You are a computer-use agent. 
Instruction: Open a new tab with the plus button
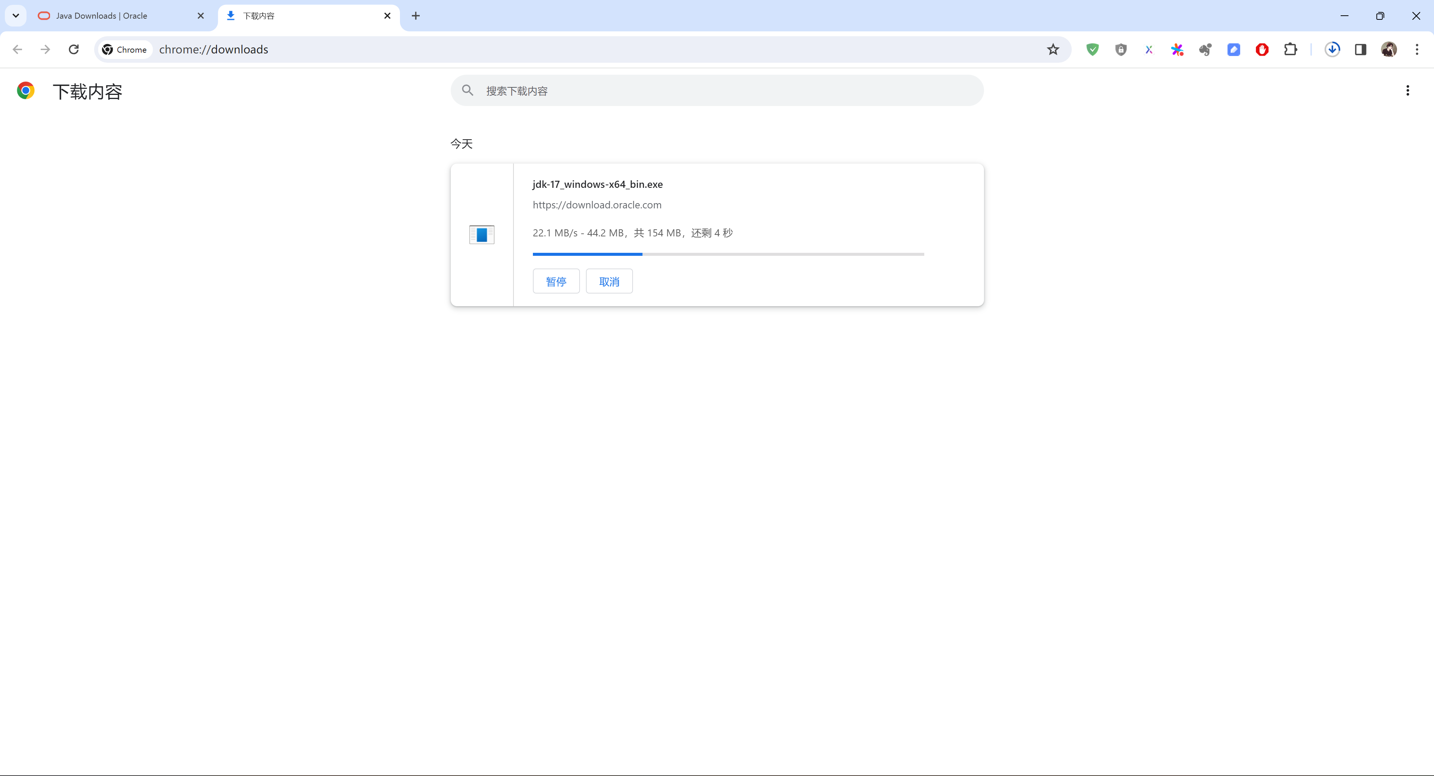pyautogui.click(x=415, y=16)
